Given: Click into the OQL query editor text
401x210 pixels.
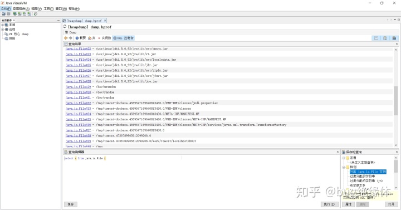Looking at the screenshot, I should 85,158.
